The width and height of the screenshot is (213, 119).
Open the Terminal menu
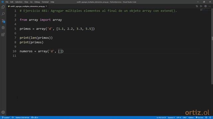(x=45, y=2)
